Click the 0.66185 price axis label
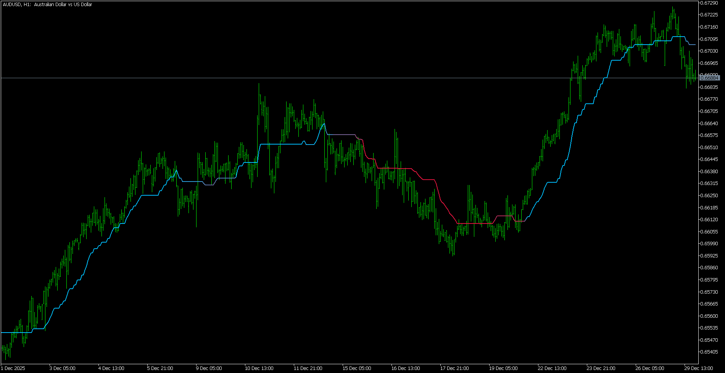This screenshot has height=373, width=725. 710,207
